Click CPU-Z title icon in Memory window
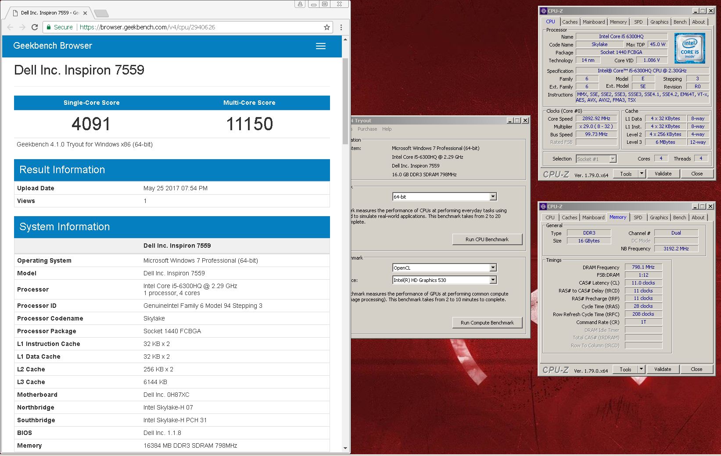 pyautogui.click(x=543, y=207)
